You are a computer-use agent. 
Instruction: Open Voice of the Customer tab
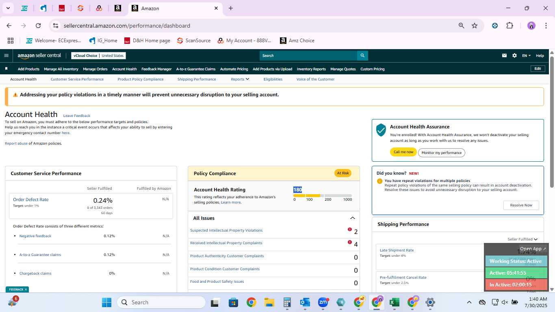315,79
